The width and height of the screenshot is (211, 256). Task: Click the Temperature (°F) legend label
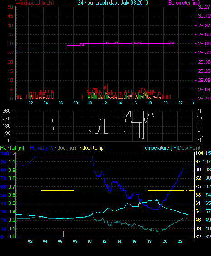pyautogui.click(x=160, y=148)
